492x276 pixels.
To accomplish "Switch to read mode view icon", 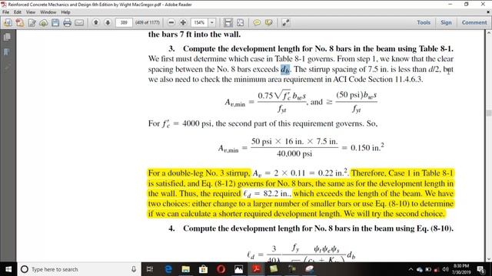I will point(285,22).
